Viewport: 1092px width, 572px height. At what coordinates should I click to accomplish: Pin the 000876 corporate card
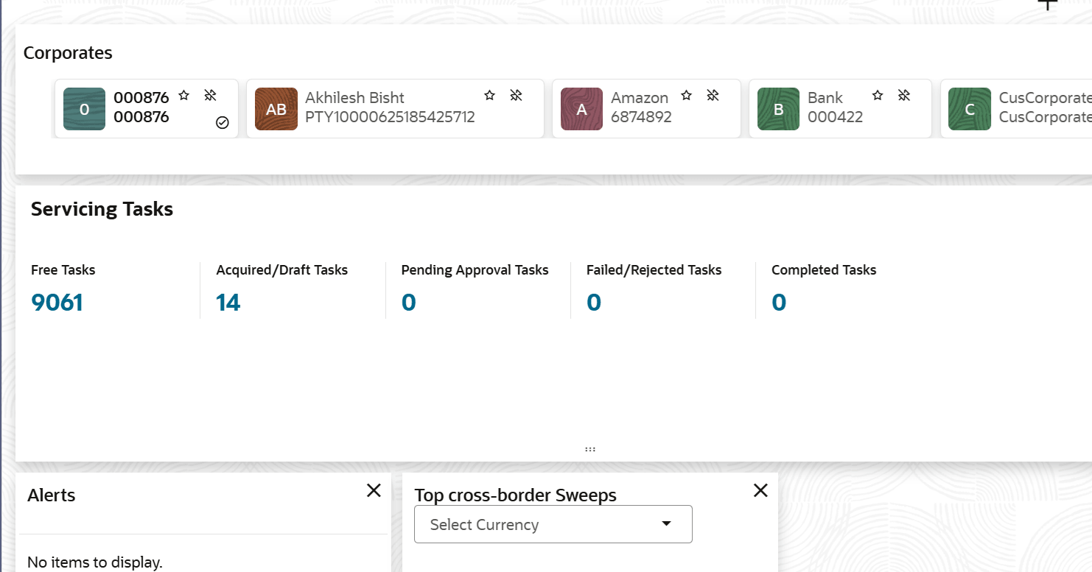pos(210,95)
